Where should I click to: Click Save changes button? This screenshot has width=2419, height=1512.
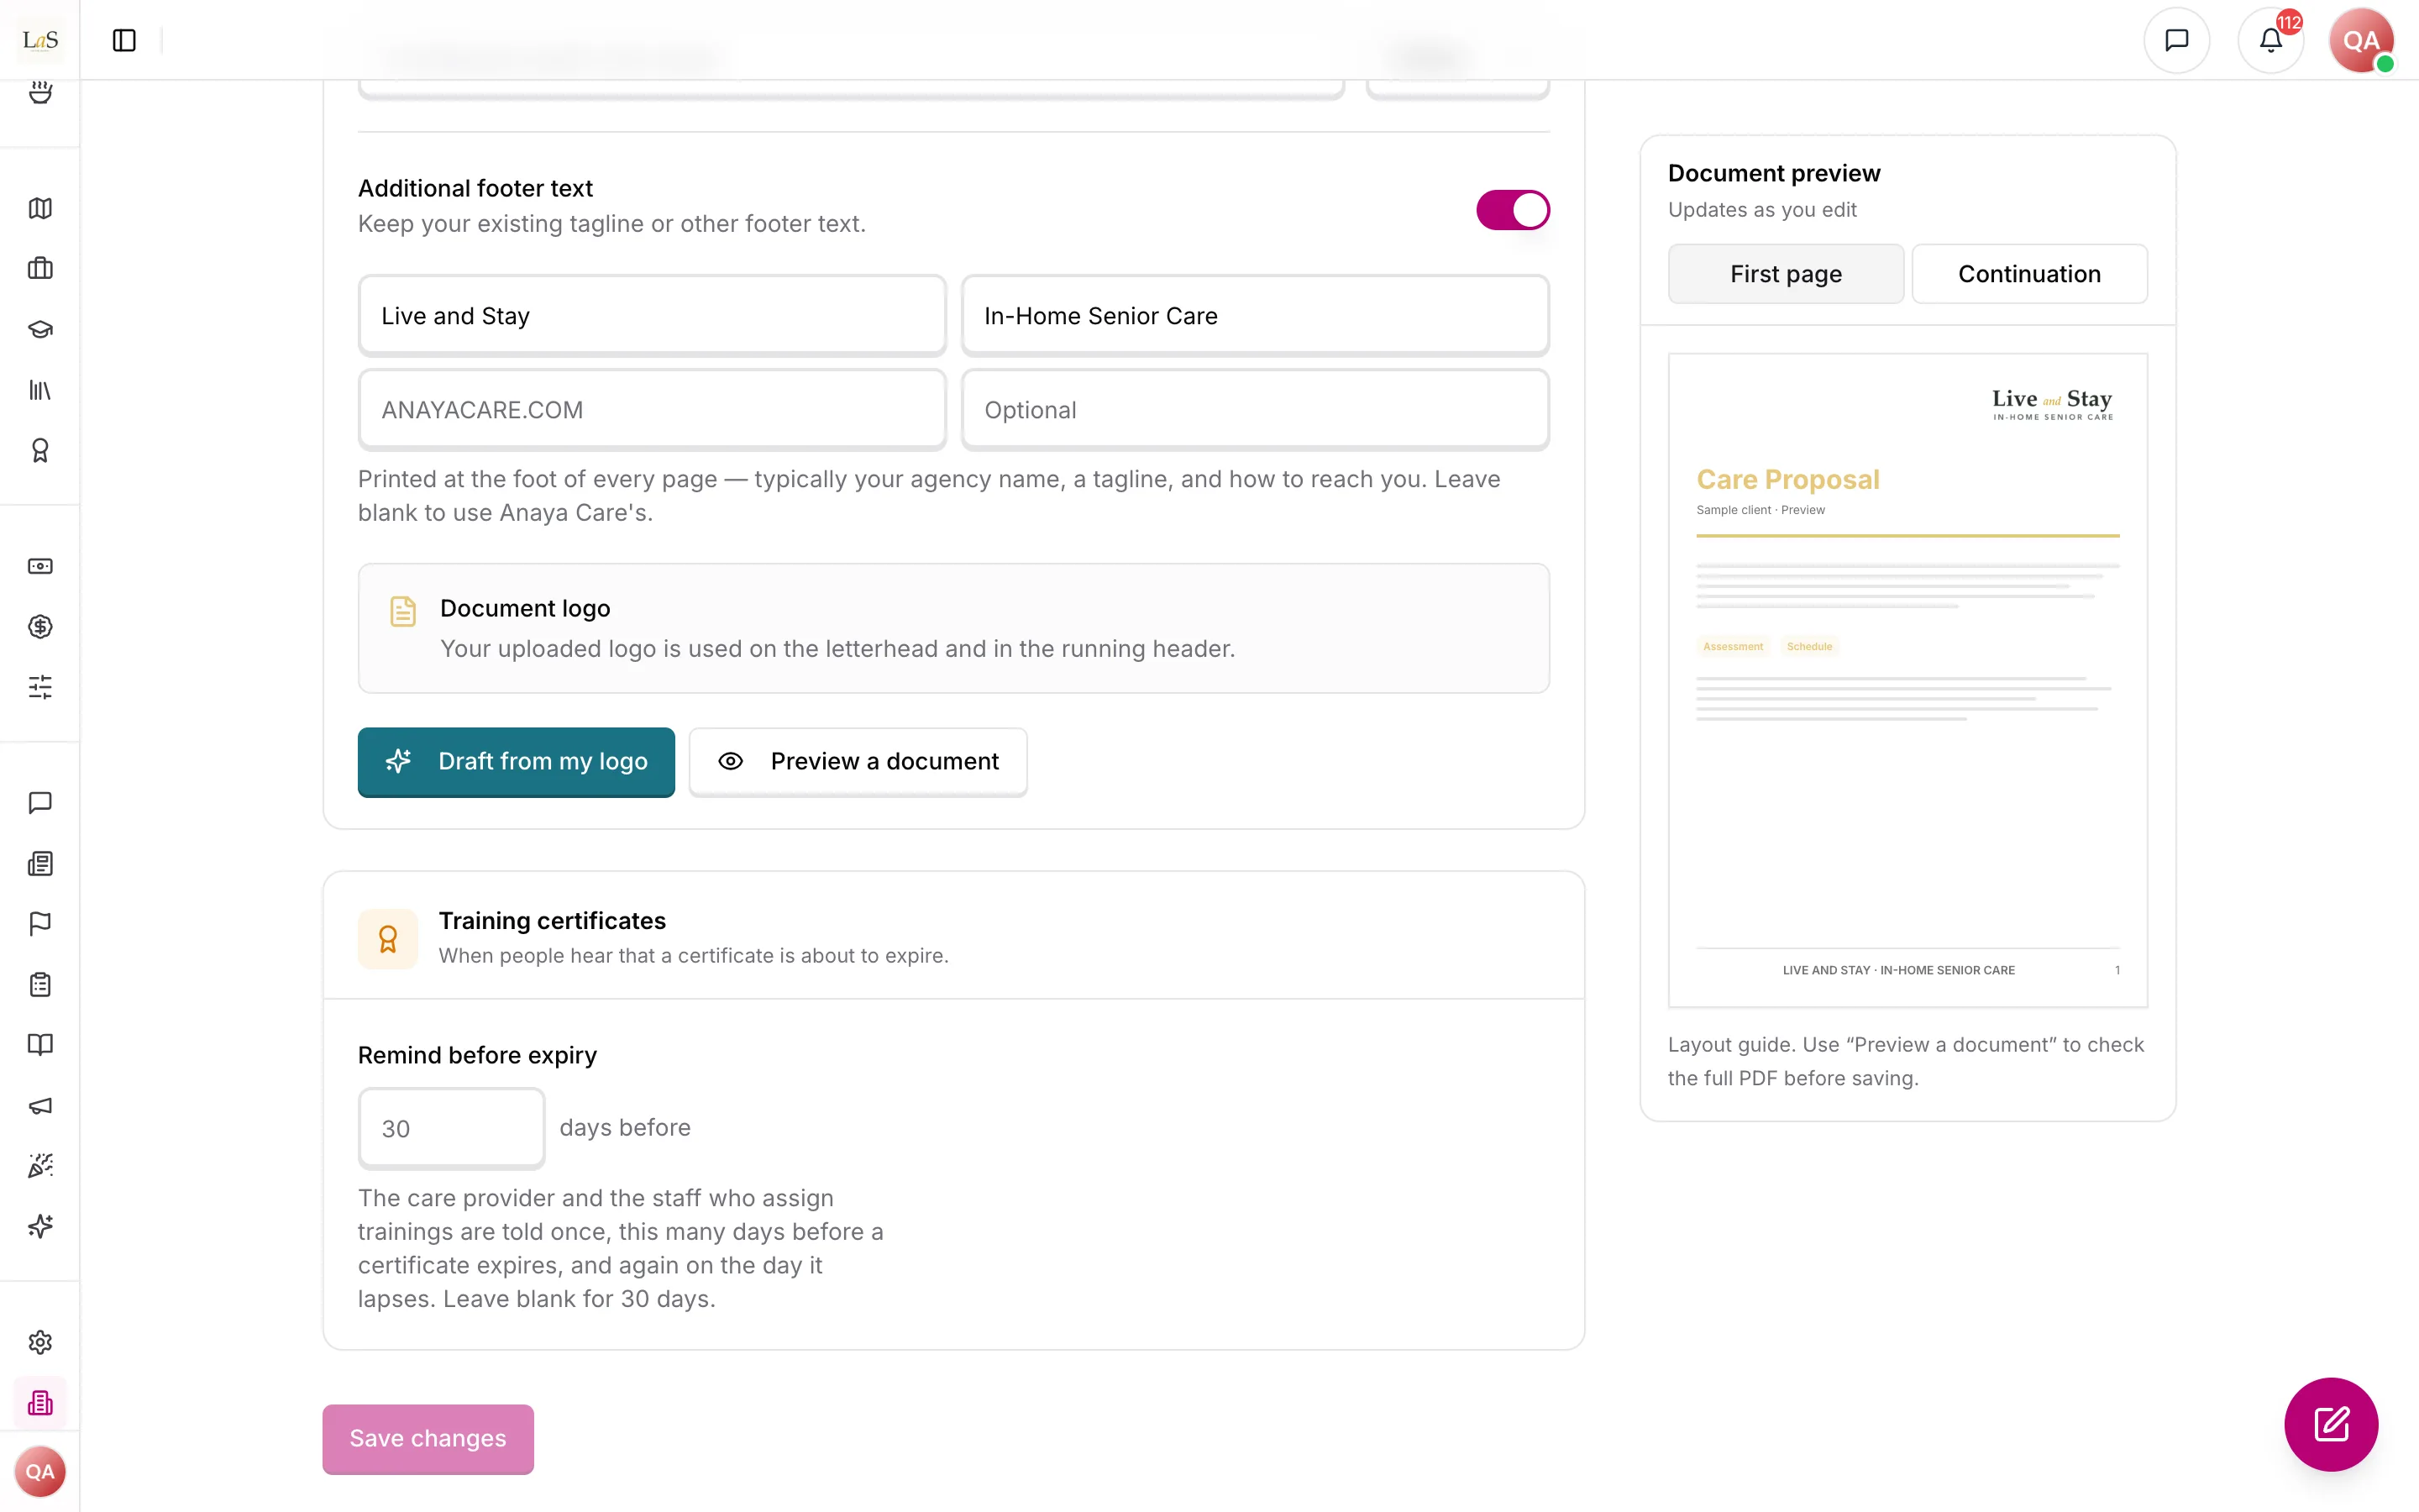[428, 1438]
